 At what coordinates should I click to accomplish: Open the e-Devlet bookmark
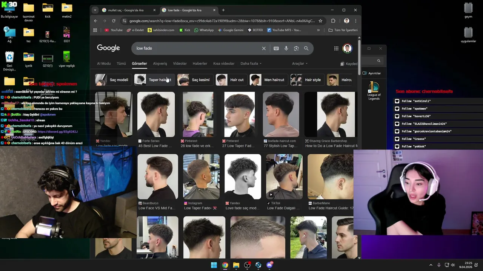pyautogui.click(x=135, y=30)
